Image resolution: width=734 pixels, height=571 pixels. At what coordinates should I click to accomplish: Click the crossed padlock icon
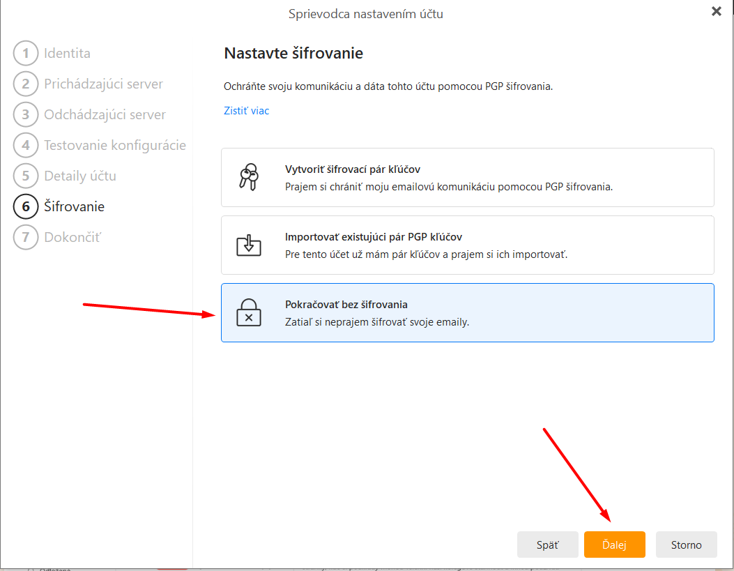(x=249, y=313)
